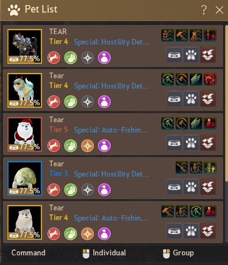Viewport: 228px width, 265px height.
Task: Check in the Tier 3 turtle pet
Action: 208,187
